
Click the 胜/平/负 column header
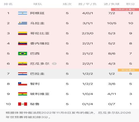click(87, 4)
